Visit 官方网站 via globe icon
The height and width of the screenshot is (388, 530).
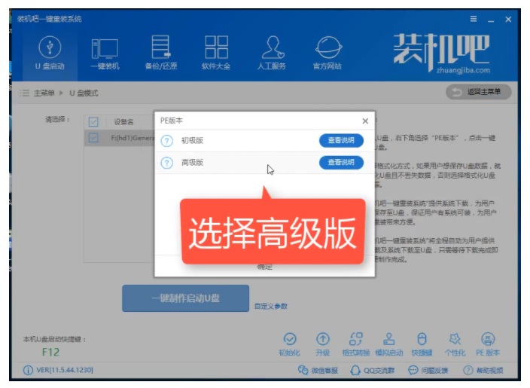click(x=327, y=52)
